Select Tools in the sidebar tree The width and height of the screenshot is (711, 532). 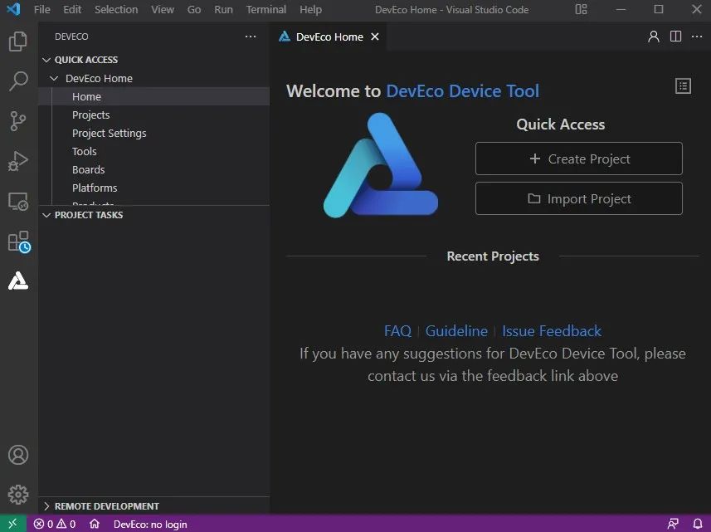pyautogui.click(x=153, y=151)
